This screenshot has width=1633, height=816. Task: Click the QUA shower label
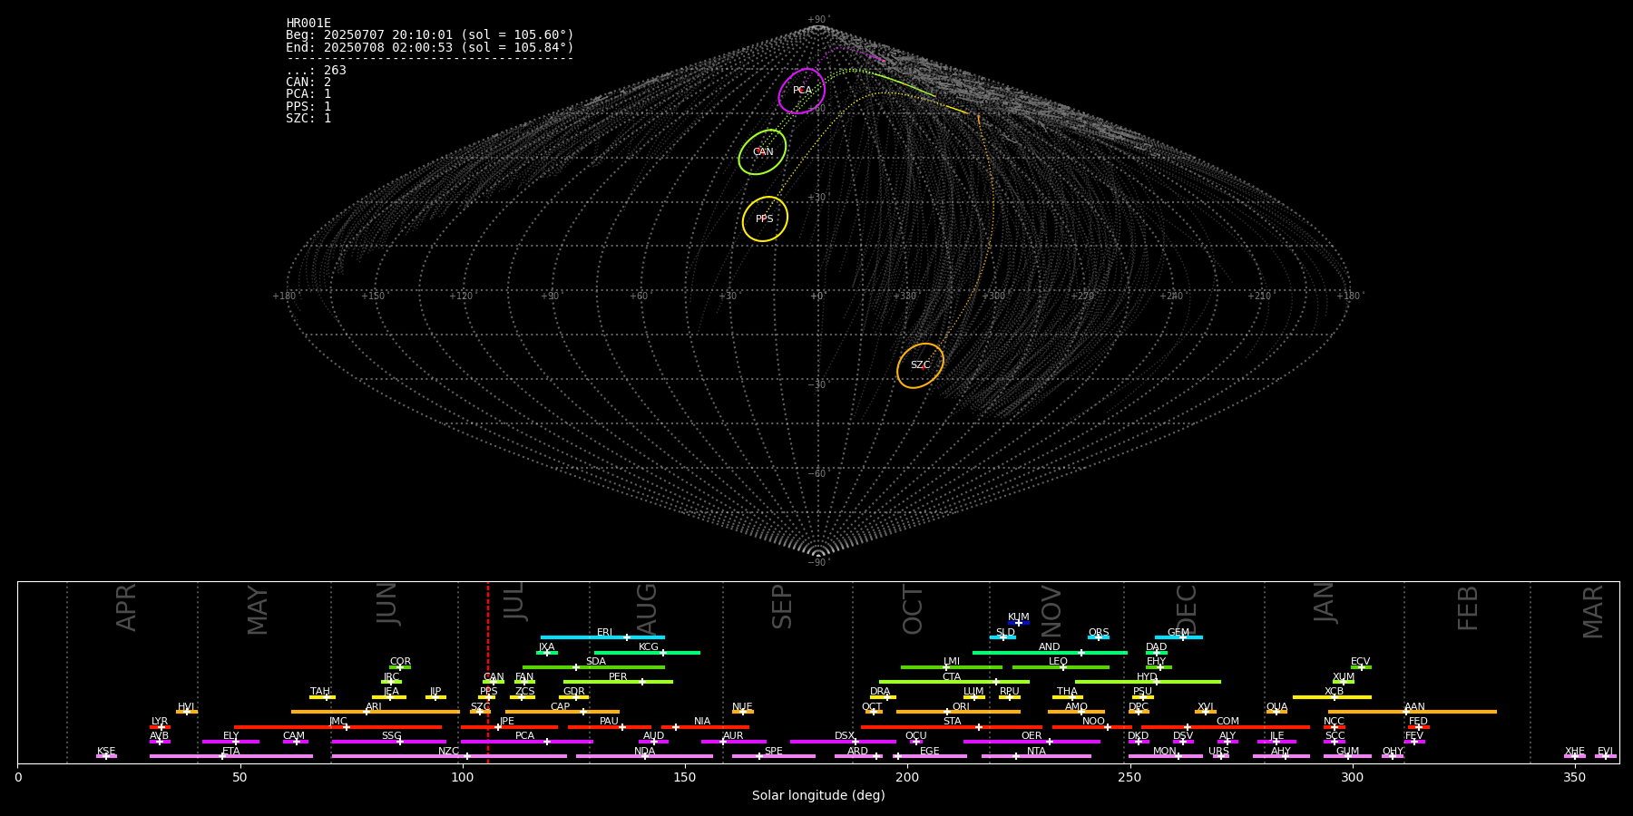(1276, 706)
